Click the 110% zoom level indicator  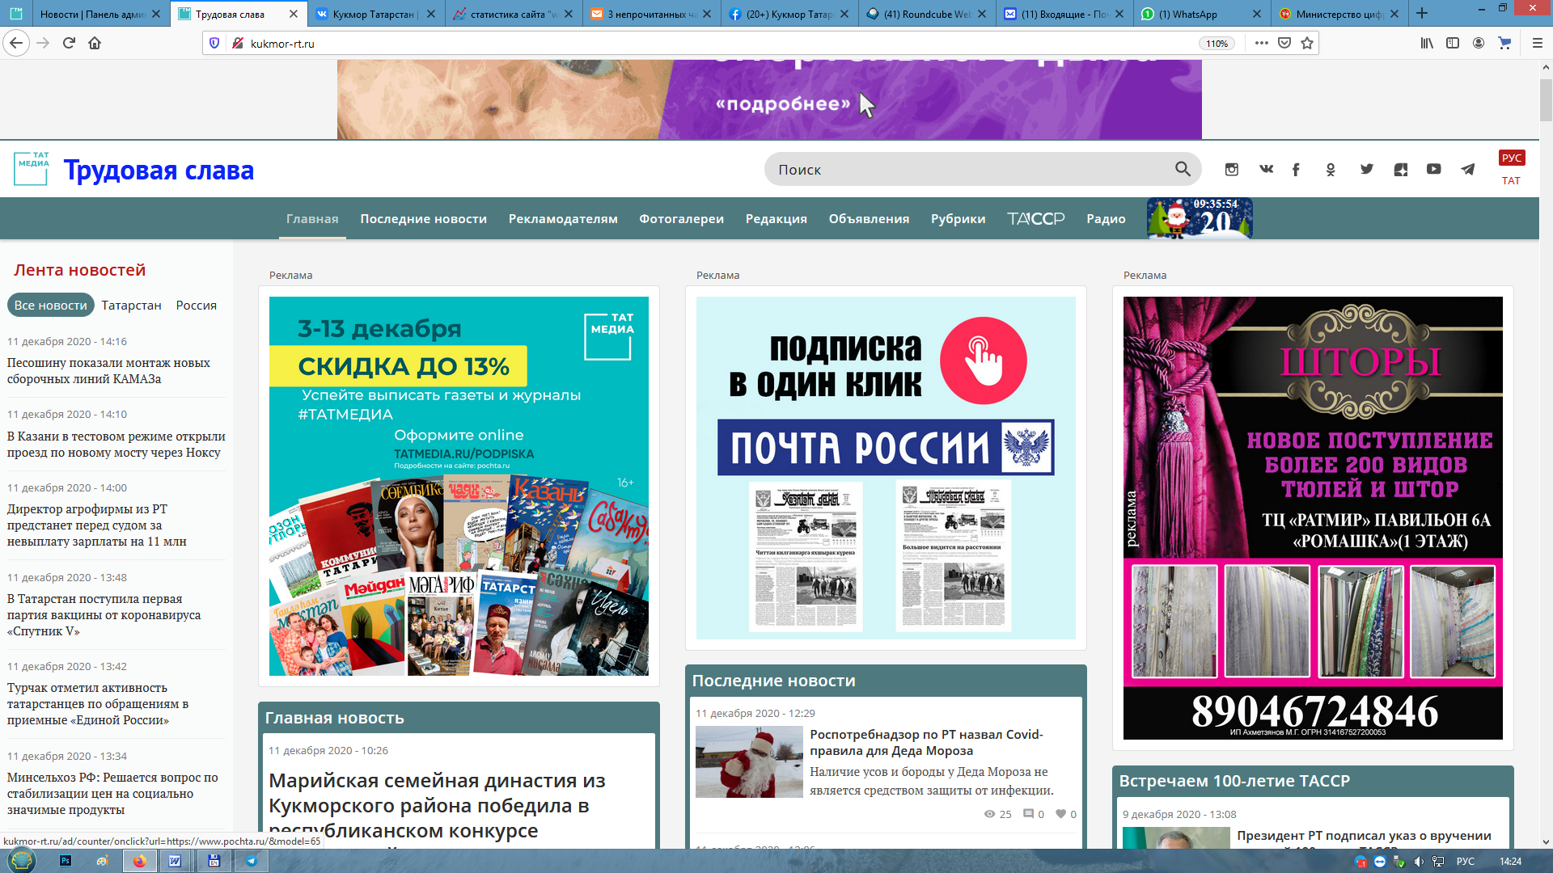point(1217,44)
